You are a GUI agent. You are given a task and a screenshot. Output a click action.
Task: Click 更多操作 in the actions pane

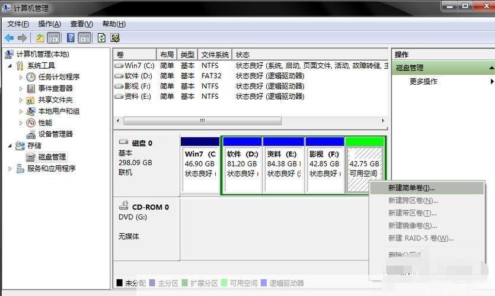(423, 81)
